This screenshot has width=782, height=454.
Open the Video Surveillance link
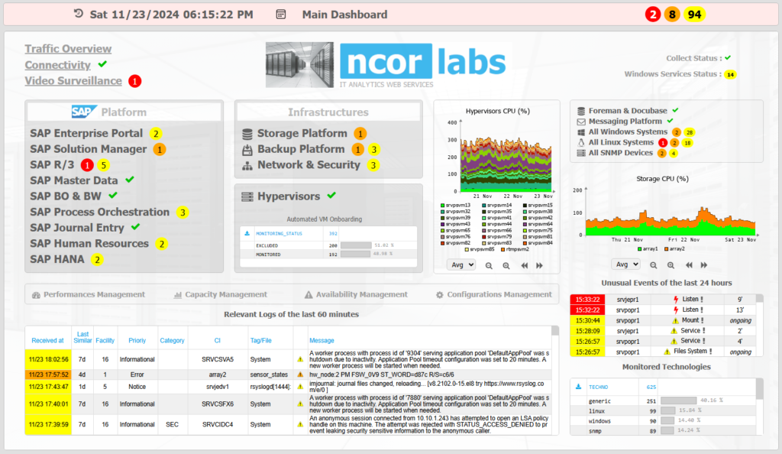click(73, 81)
